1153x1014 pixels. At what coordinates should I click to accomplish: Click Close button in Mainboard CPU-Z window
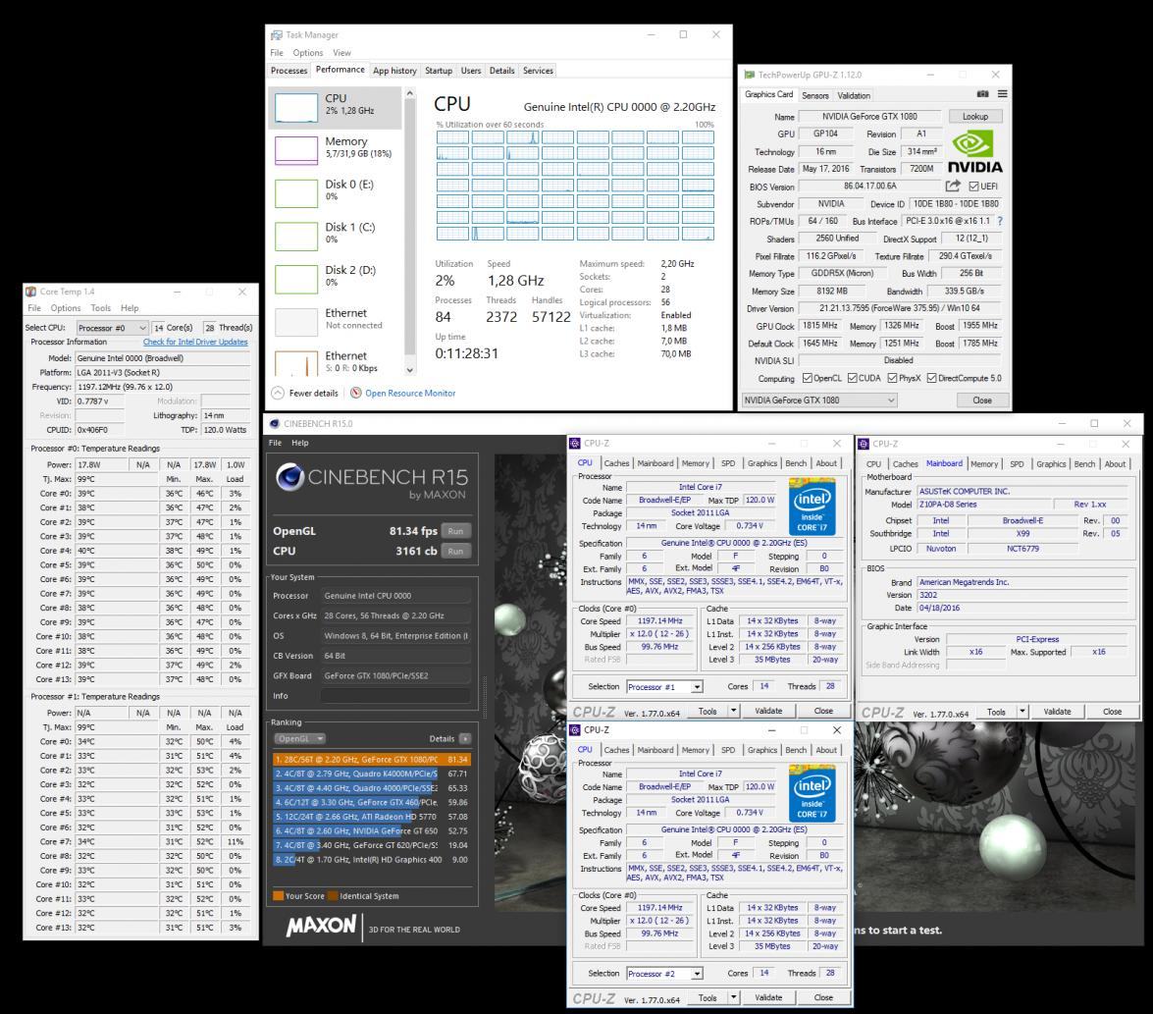click(1112, 711)
